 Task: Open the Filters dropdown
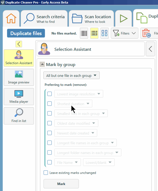click(125, 33)
